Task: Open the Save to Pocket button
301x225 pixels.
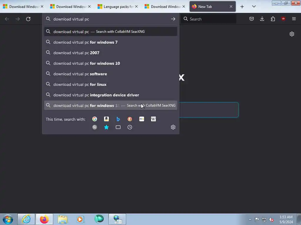Action: click(x=252, y=19)
